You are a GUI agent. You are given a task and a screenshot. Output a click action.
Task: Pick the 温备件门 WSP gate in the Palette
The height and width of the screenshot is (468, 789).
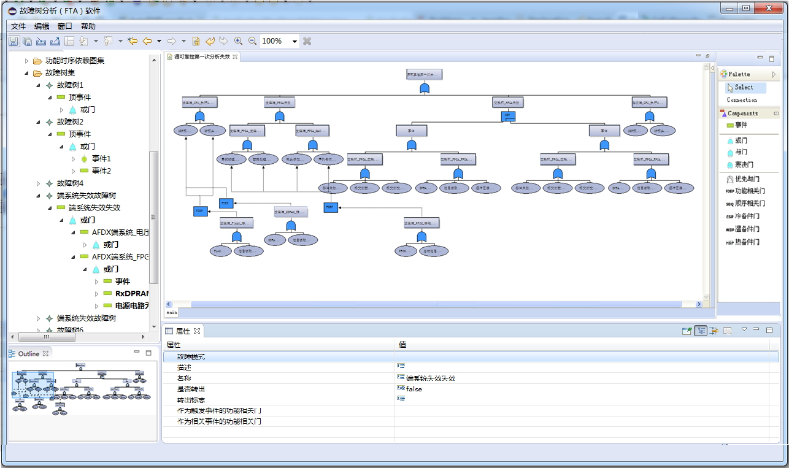742,229
